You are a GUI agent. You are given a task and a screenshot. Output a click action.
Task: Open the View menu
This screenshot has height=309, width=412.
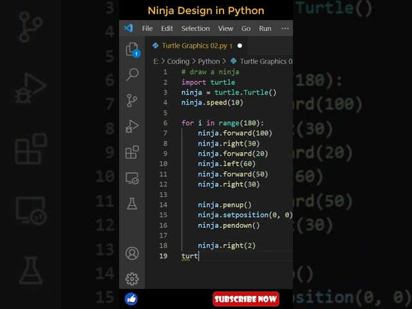click(x=225, y=28)
